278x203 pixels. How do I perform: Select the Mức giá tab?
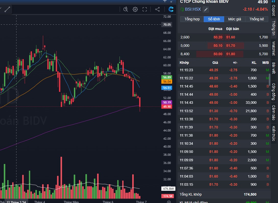click(235, 19)
